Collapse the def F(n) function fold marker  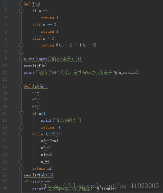click(x=21, y=4)
